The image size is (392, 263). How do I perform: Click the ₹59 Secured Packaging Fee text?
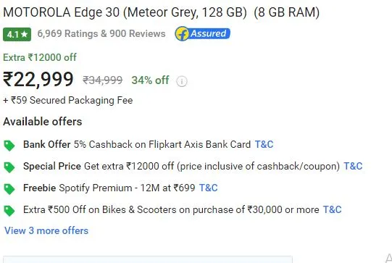pos(67,101)
